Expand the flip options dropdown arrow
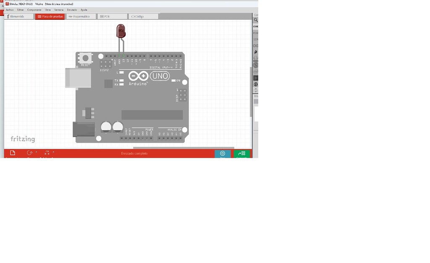The height and width of the screenshot is (263, 430). [53, 152]
